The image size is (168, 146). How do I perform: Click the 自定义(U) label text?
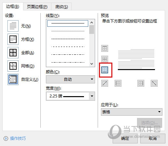(x=30, y=80)
